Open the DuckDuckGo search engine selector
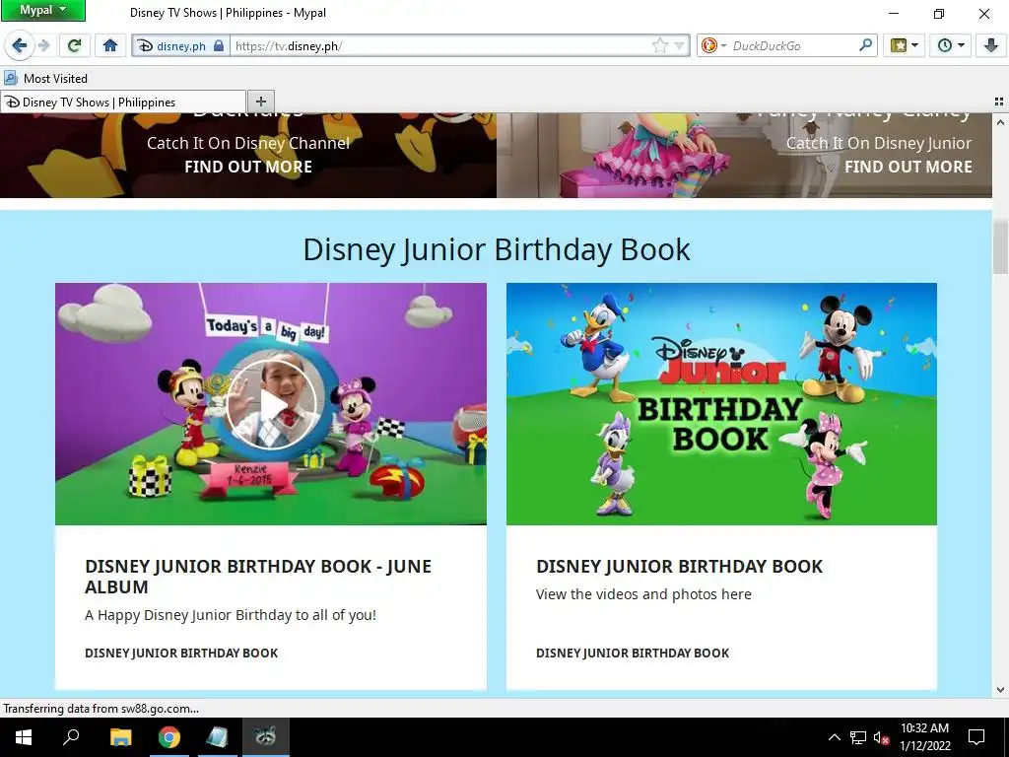 click(x=713, y=45)
